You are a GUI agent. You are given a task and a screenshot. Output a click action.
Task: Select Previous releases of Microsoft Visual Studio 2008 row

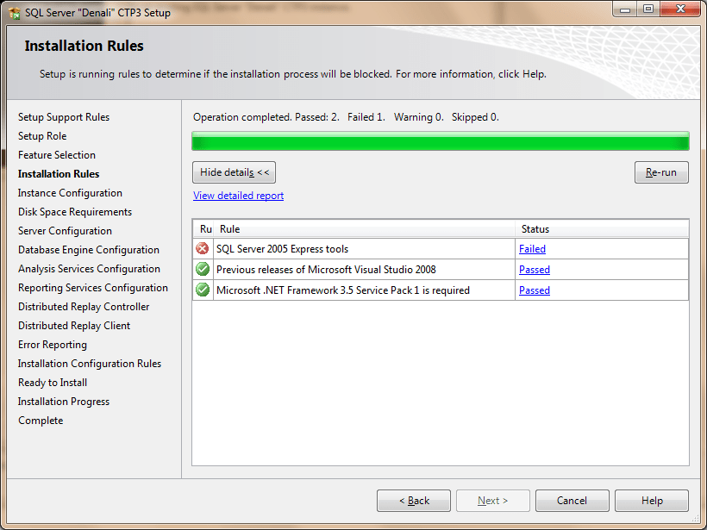pyautogui.click(x=441, y=270)
